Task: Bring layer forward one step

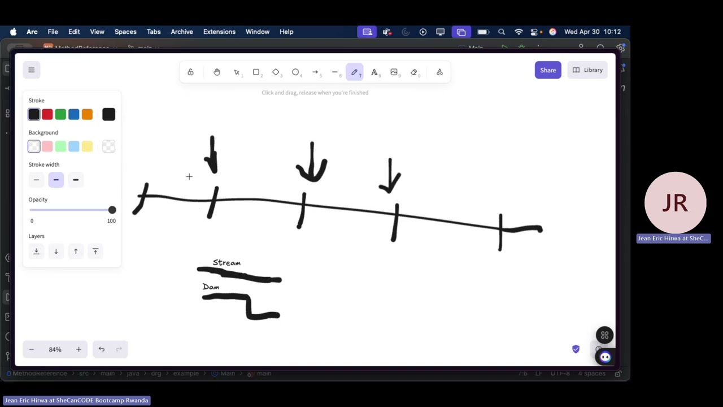Action: [76, 252]
